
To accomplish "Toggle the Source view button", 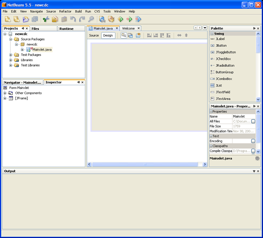I will pyautogui.click(x=94, y=35).
